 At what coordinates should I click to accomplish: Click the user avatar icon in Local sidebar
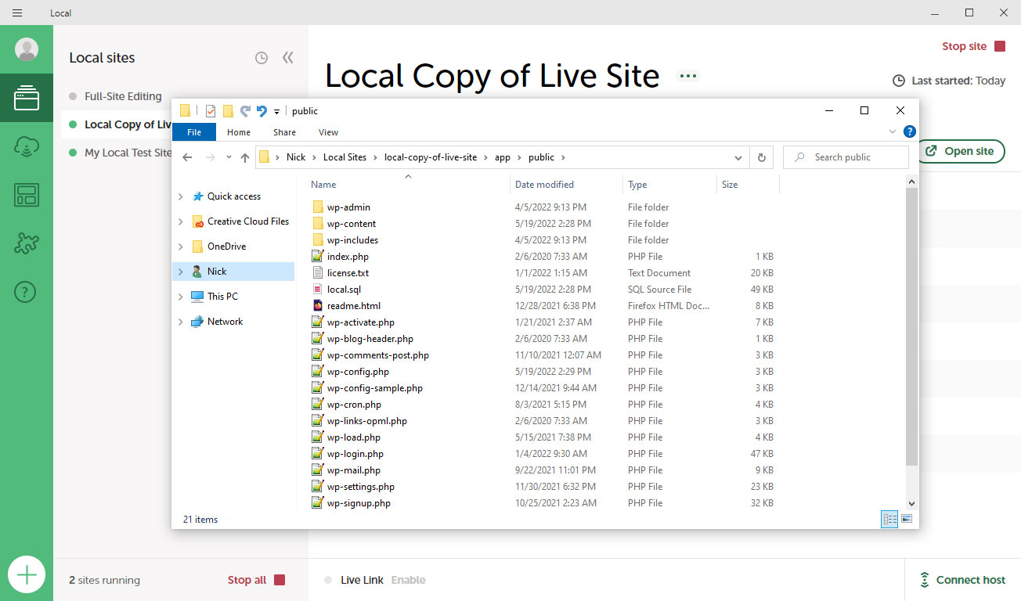coord(27,50)
